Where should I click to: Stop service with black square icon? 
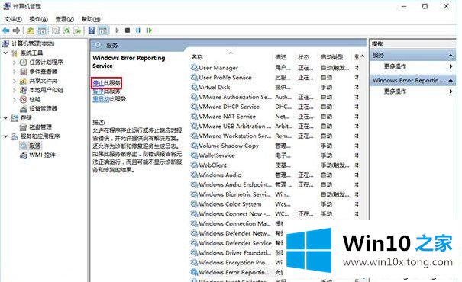(x=128, y=30)
